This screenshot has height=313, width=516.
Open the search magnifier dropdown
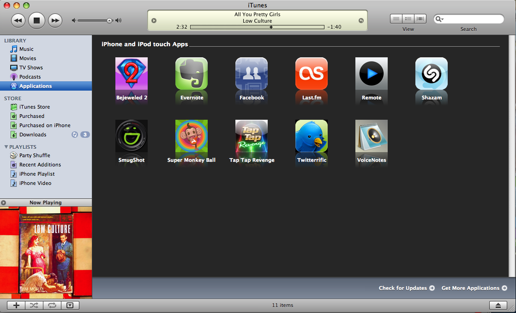pos(440,19)
